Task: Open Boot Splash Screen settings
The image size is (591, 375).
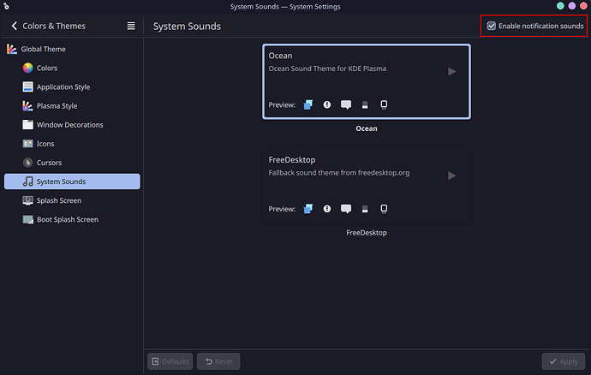Action: 72,219
